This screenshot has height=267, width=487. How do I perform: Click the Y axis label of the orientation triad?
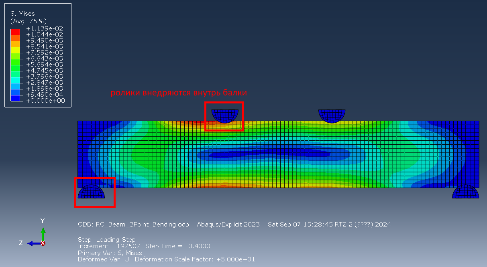point(43,221)
